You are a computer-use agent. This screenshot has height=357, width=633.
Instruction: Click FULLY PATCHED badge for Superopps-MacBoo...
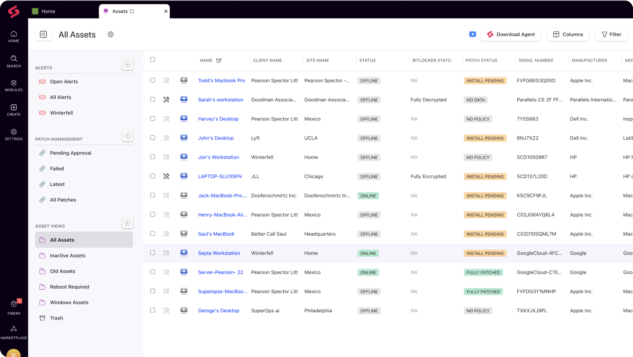pyautogui.click(x=483, y=291)
